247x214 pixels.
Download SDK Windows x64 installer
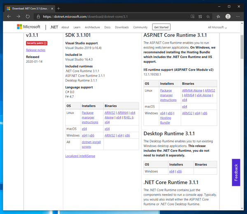tap(84, 136)
